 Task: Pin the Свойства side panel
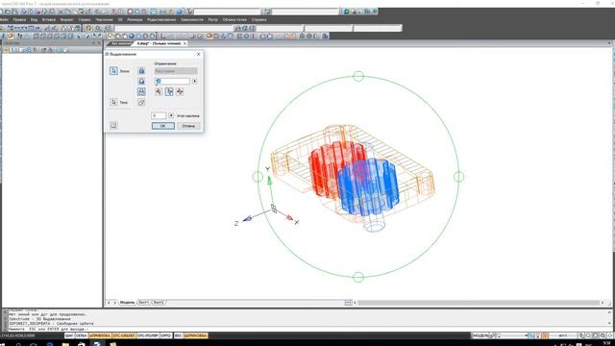tap(94, 43)
